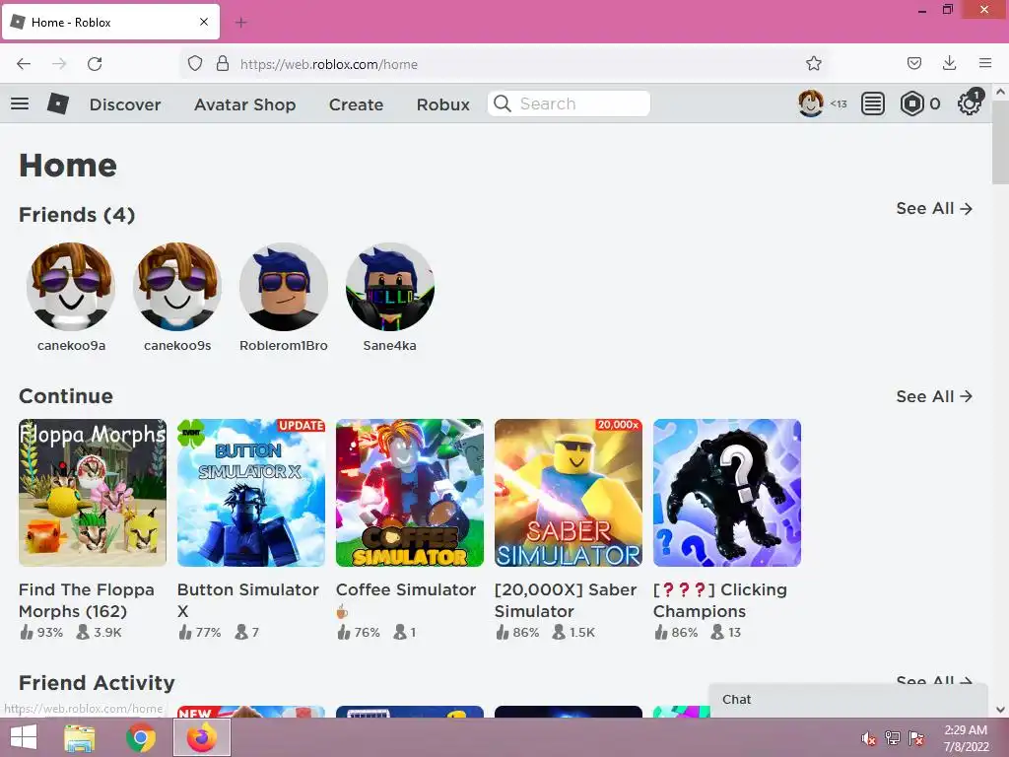
Task: Click the magnifier icon in search
Action: tap(503, 103)
